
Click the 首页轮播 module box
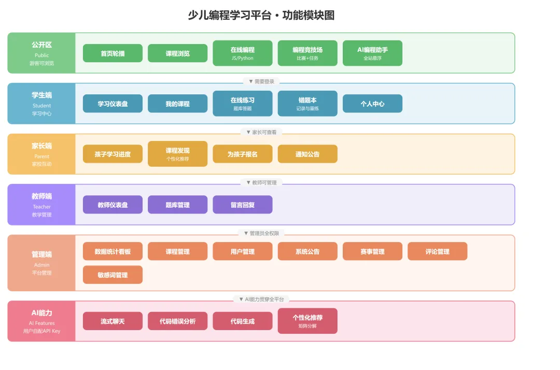pyautogui.click(x=113, y=53)
